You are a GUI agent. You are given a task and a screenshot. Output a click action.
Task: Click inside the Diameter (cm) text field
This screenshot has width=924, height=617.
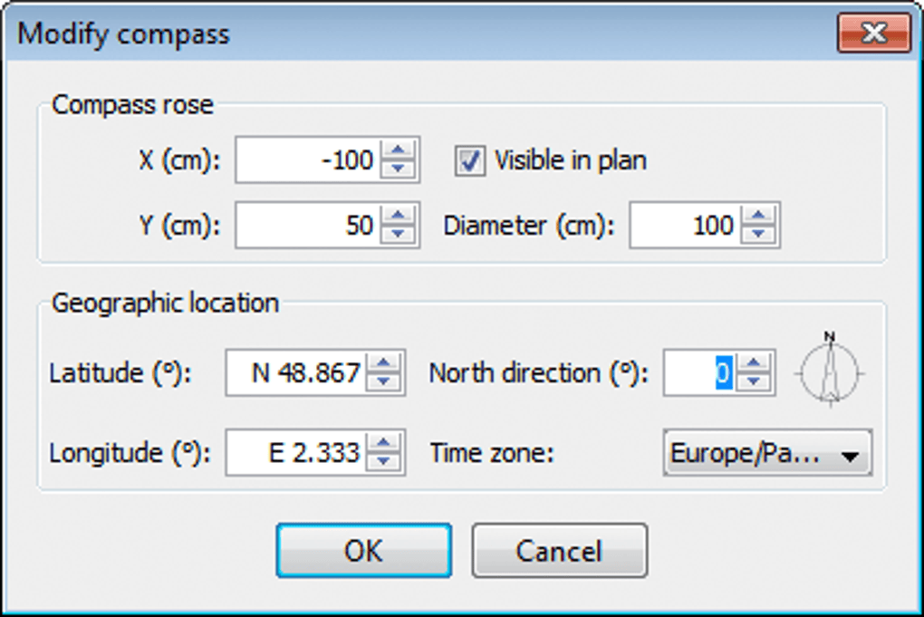click(x=684, y=225)
